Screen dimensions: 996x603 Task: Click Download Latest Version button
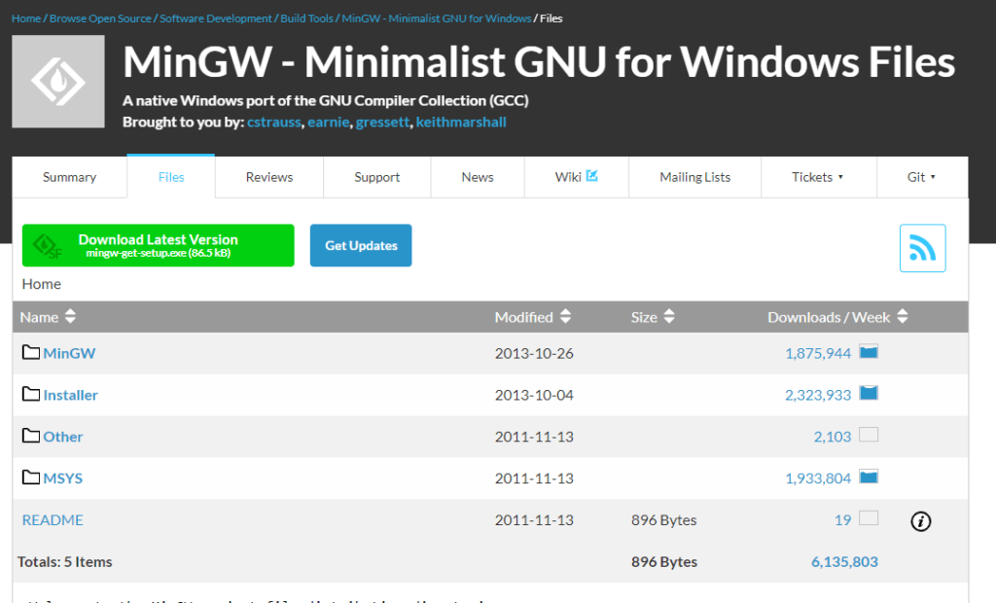[x=159, y=245]
